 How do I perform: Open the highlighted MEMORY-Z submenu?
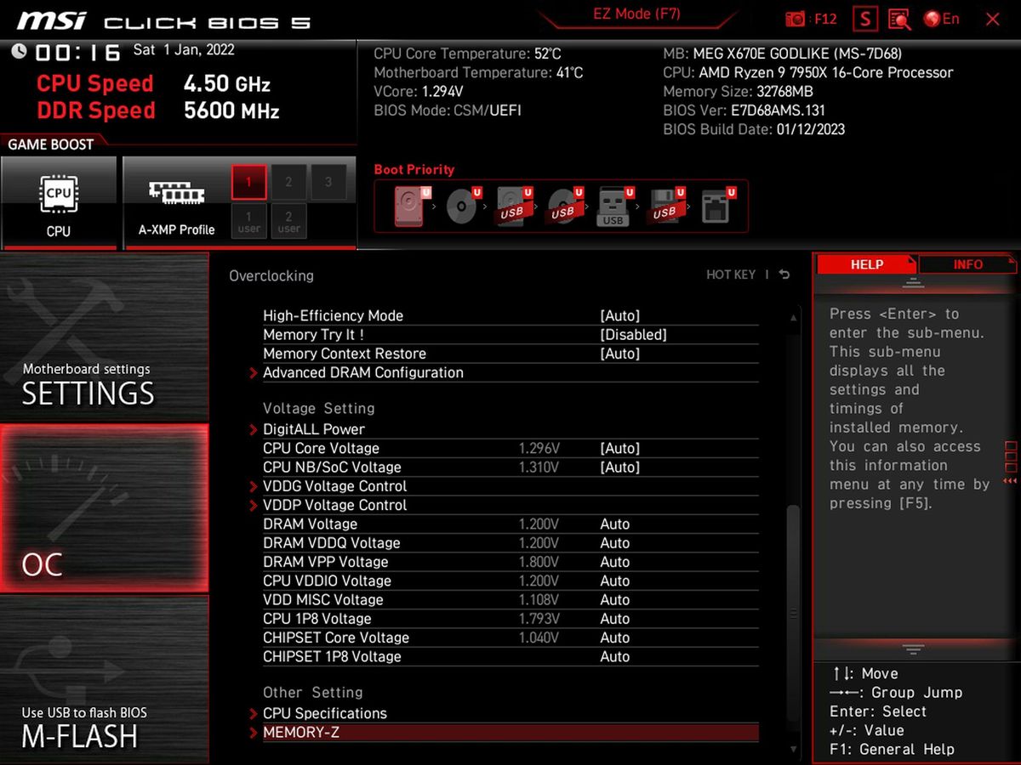coord(510,732)
